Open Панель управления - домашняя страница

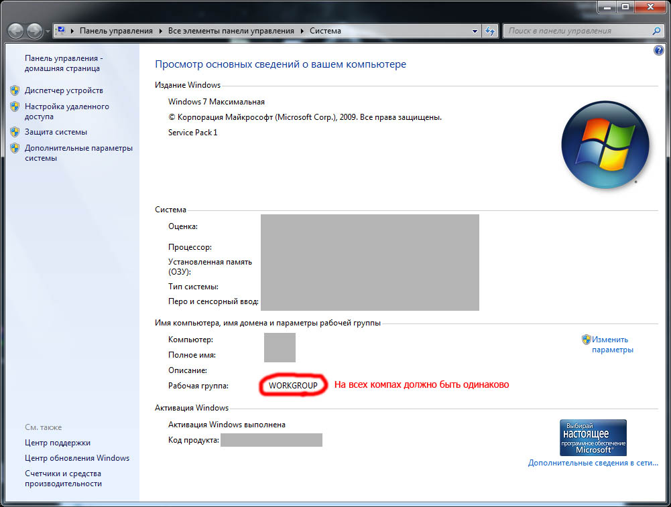pos(63,63)
